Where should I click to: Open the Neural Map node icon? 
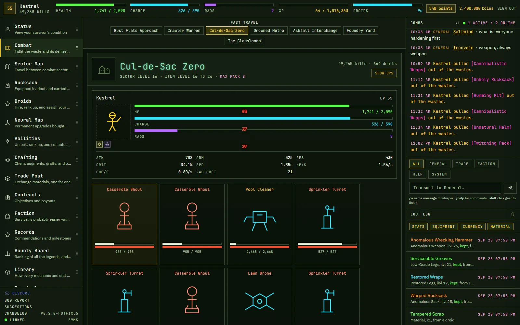(x=7, y=123)
